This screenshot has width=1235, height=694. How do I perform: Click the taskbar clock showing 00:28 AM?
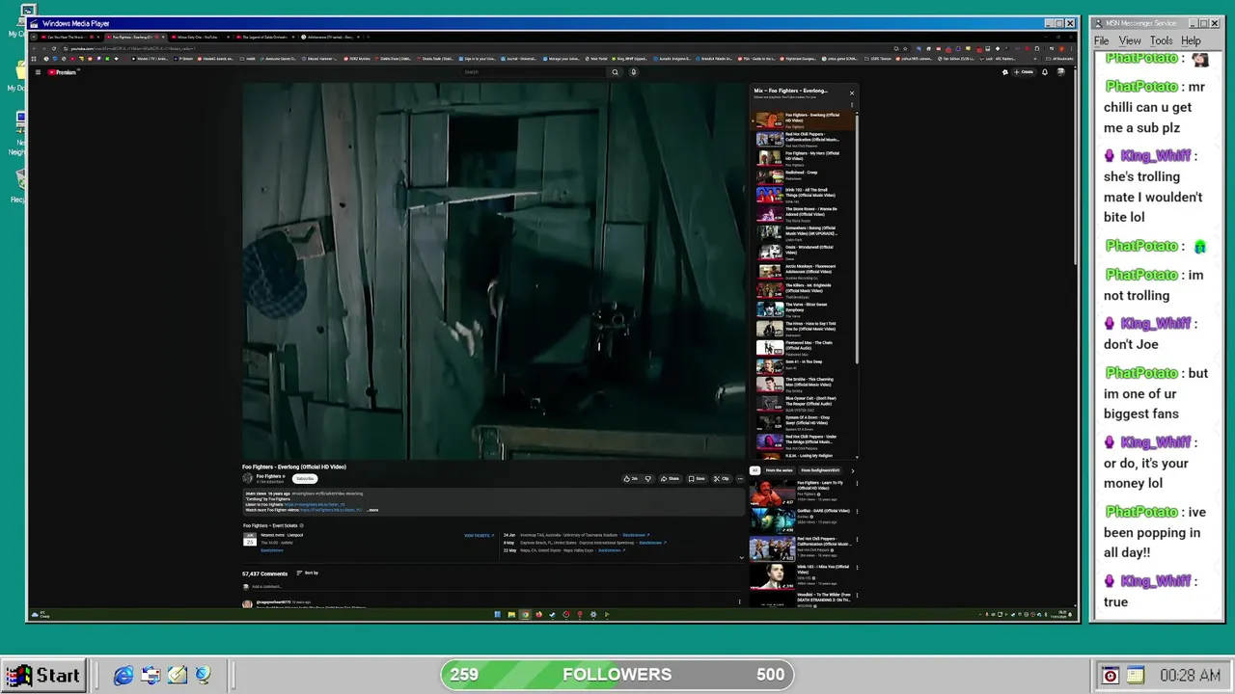[x=1189, y=676]
